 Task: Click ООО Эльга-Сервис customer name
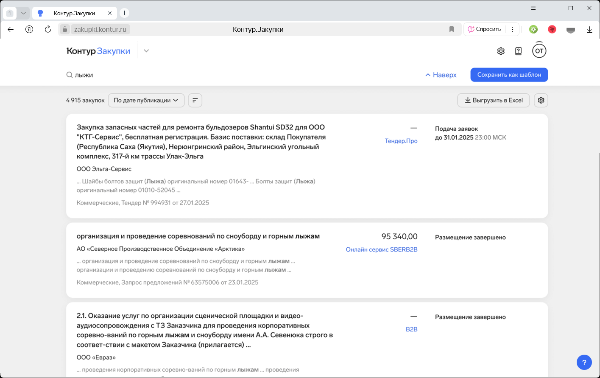pyautogui.click(x=104, y=169)
